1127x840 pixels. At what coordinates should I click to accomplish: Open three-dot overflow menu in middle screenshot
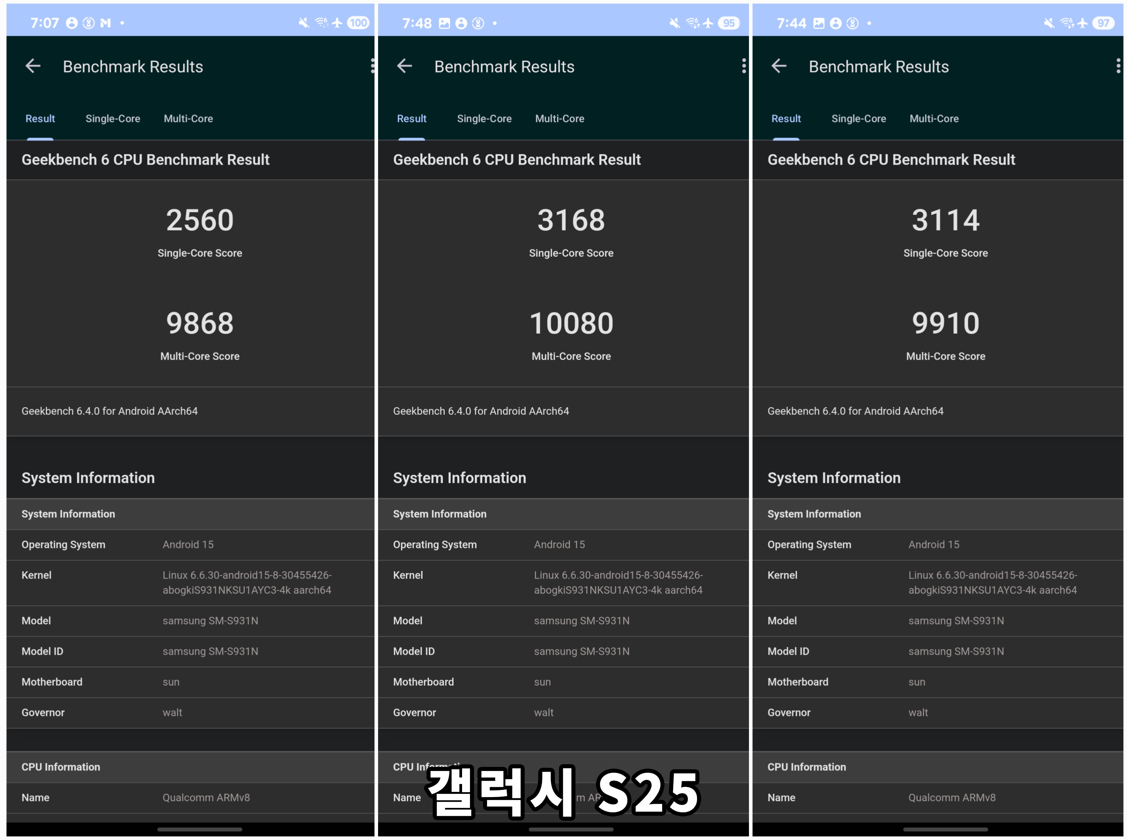point(743,66)
